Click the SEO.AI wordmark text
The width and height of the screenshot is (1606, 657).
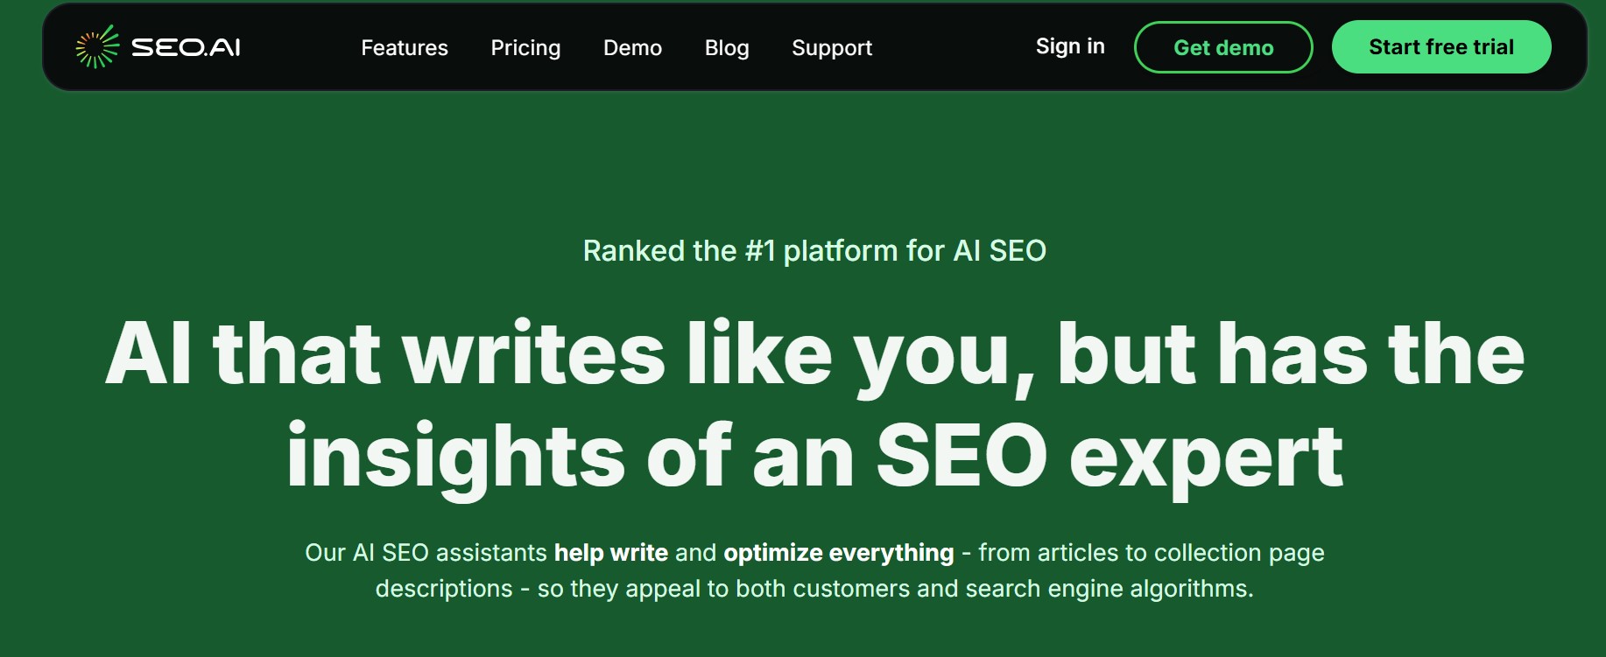point(186,48)
